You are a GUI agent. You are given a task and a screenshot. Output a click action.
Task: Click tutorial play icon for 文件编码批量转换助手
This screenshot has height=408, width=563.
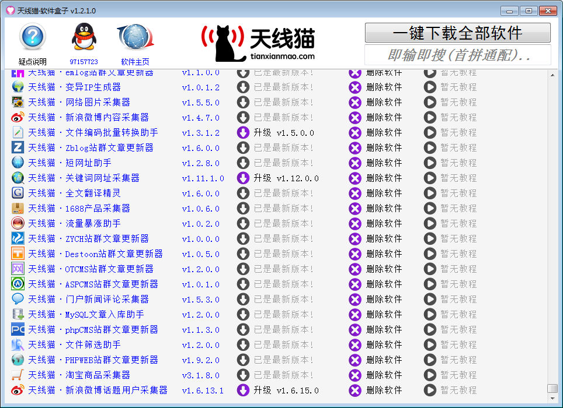click(x=430, y=132)
